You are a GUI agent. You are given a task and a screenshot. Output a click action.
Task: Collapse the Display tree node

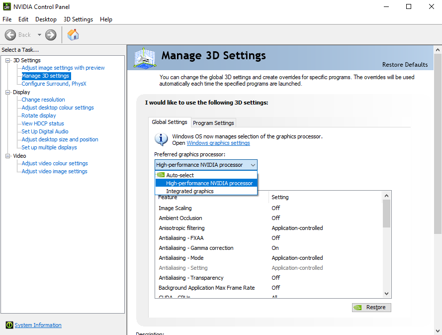coord(8,92)
